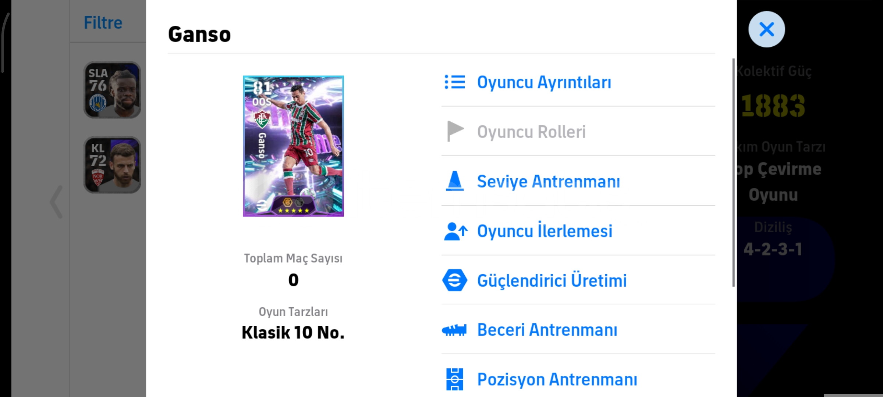The height and width of the screenshot is (397, 883).
Task: Choose Güçlendirici Üretimi entry
Action: pyautogui.click(x=552, y=280)
